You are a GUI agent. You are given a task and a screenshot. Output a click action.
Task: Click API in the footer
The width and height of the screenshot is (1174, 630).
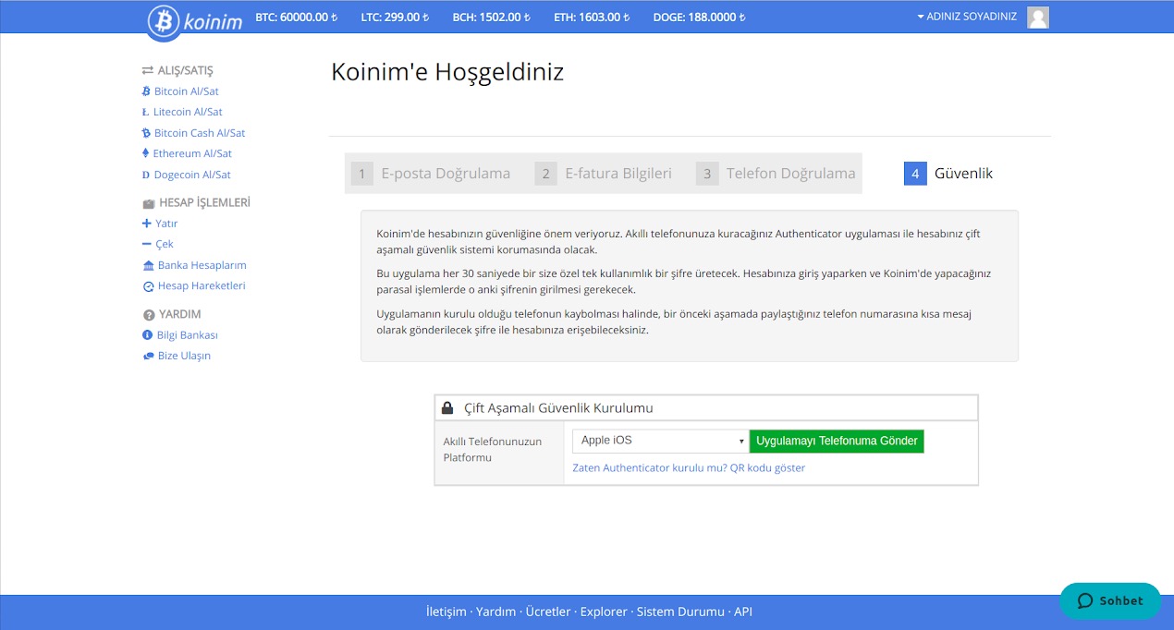click(x=743, y=612)
